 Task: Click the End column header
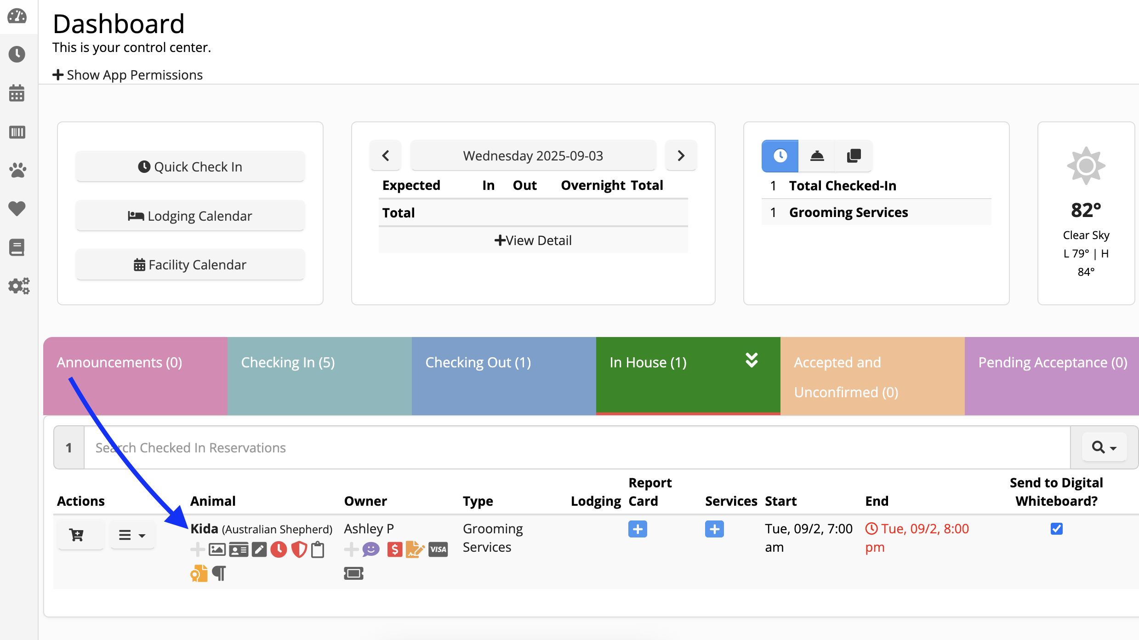(x=877, y=501)
